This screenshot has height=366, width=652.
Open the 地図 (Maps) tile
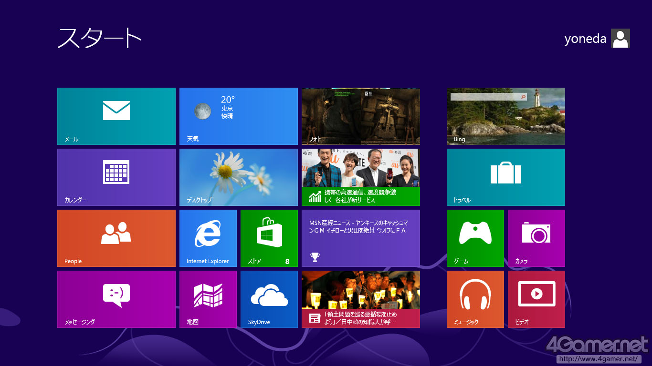pos(208,299)
